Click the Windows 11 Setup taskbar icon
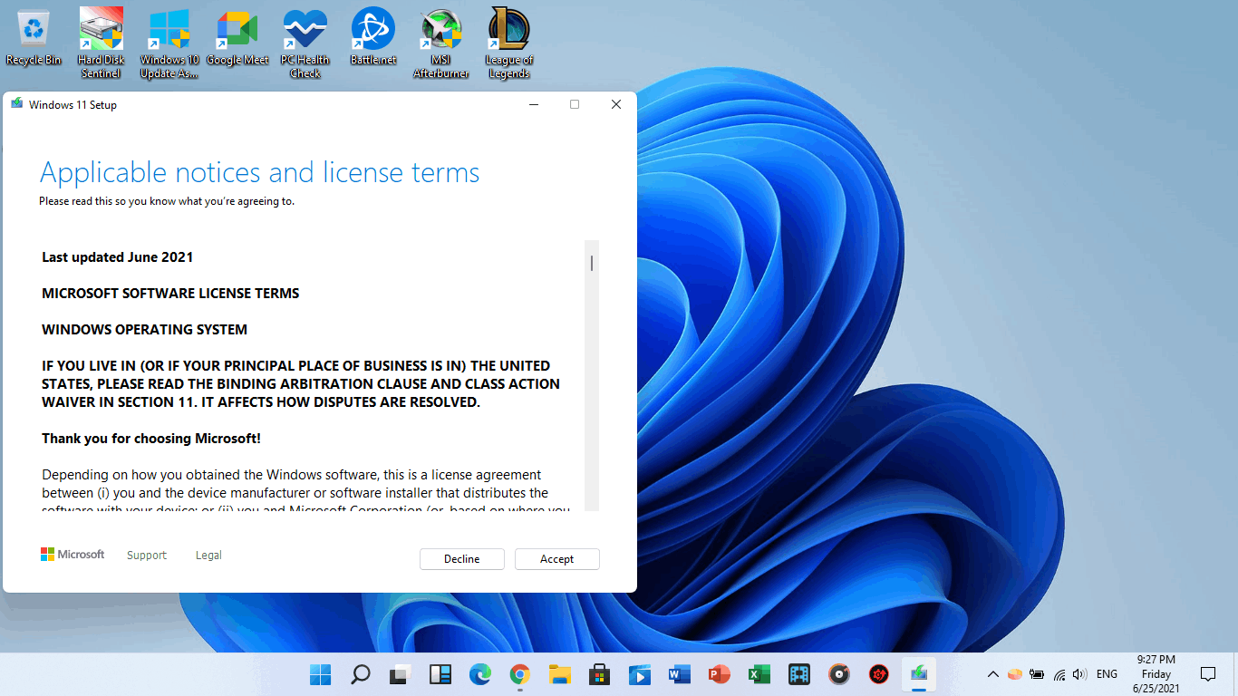1238x696 pixels. 918,674
